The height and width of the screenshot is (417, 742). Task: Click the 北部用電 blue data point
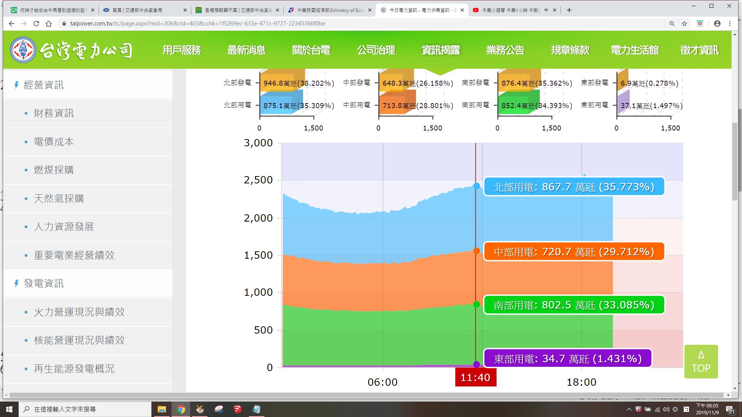[x=477, y=186]
